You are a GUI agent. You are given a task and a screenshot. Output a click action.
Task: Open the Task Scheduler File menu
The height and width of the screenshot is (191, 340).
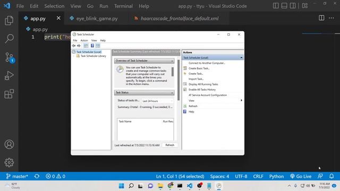pyautogui.click(x=75, y=40)
